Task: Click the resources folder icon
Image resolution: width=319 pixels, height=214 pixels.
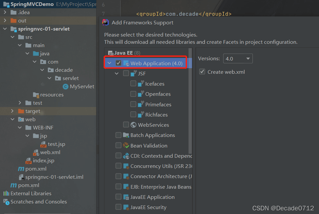Action: [36, 95]
